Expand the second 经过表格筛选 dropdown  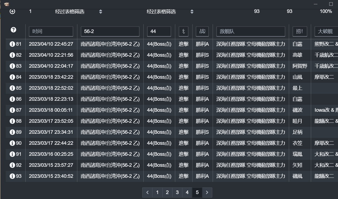[x=192, y=12]
